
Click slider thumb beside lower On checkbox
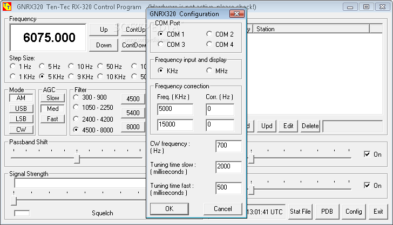(251, 189)
